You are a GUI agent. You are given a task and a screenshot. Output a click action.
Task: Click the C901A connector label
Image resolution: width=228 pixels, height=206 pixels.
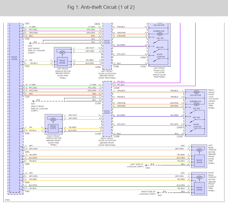click(97, 24)
